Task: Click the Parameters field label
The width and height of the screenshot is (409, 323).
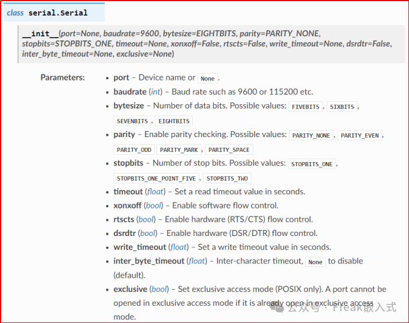Action: (x=63, y=77)
